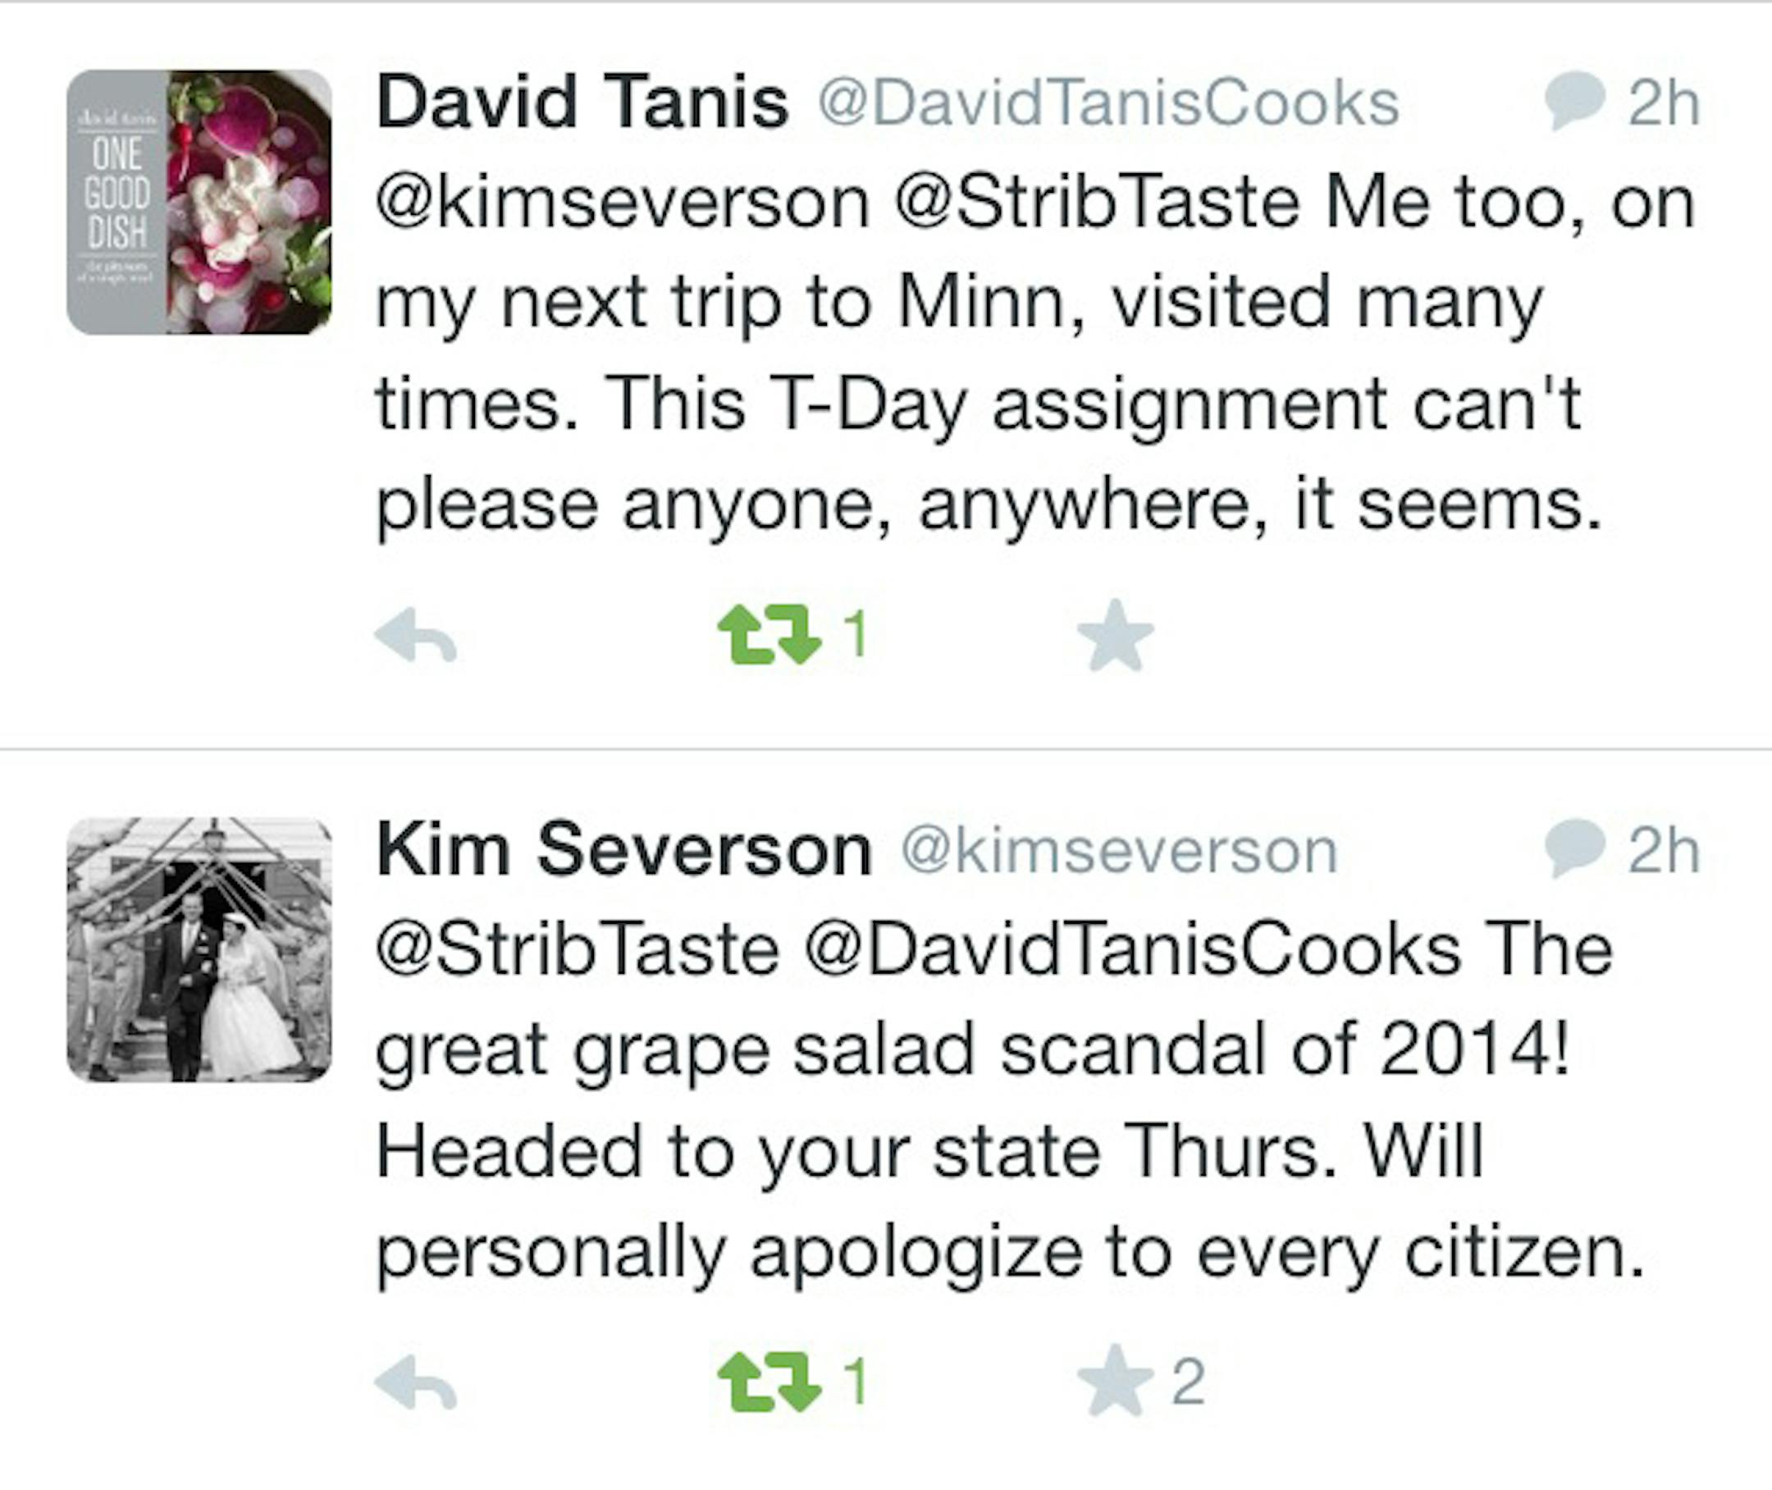Viewport: 1772px width, 1490px height.
Task: Tap @StribTaste mention in Kim's tweet
Action: pos(577,950)
